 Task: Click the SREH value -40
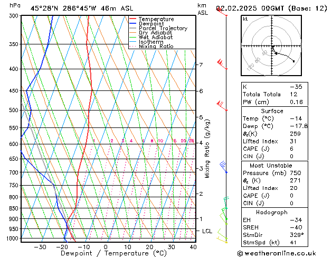point(296,227)
